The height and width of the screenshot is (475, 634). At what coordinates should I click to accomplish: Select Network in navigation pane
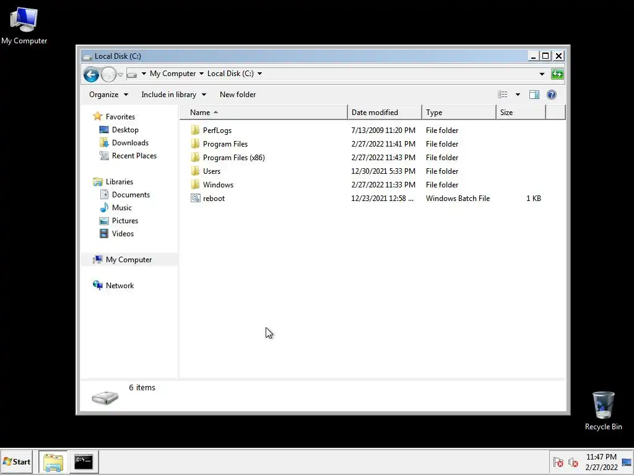click(x=119, y=286)
